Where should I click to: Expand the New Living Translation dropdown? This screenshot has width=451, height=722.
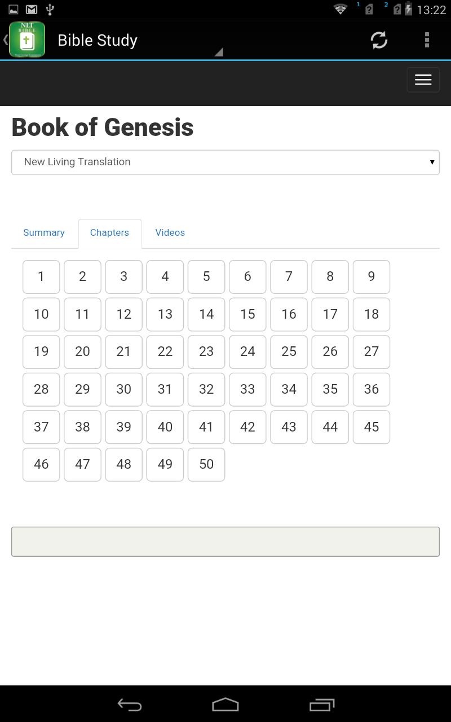point(225,162)
